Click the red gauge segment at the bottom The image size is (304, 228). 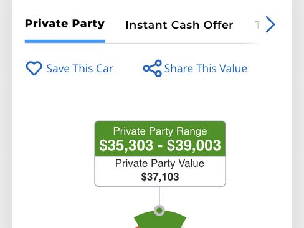[137, 227]
